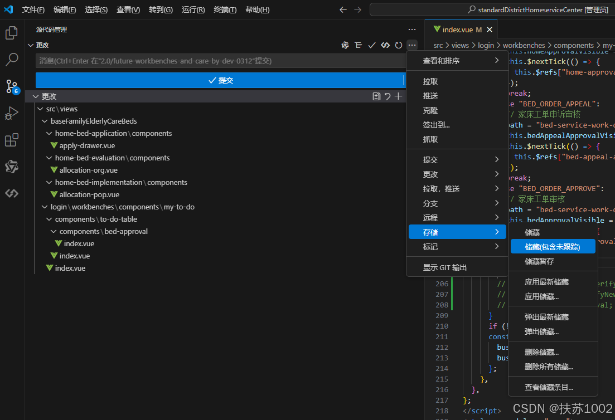The image size is (615, 420).
Task: Click open changes icon in 更改 row
Action: [x=376, y=96]
